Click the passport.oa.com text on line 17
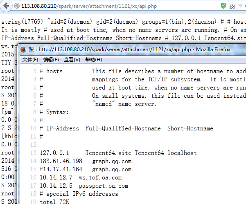Viewport: 246px width, 204px height. [x=104, y=186]
